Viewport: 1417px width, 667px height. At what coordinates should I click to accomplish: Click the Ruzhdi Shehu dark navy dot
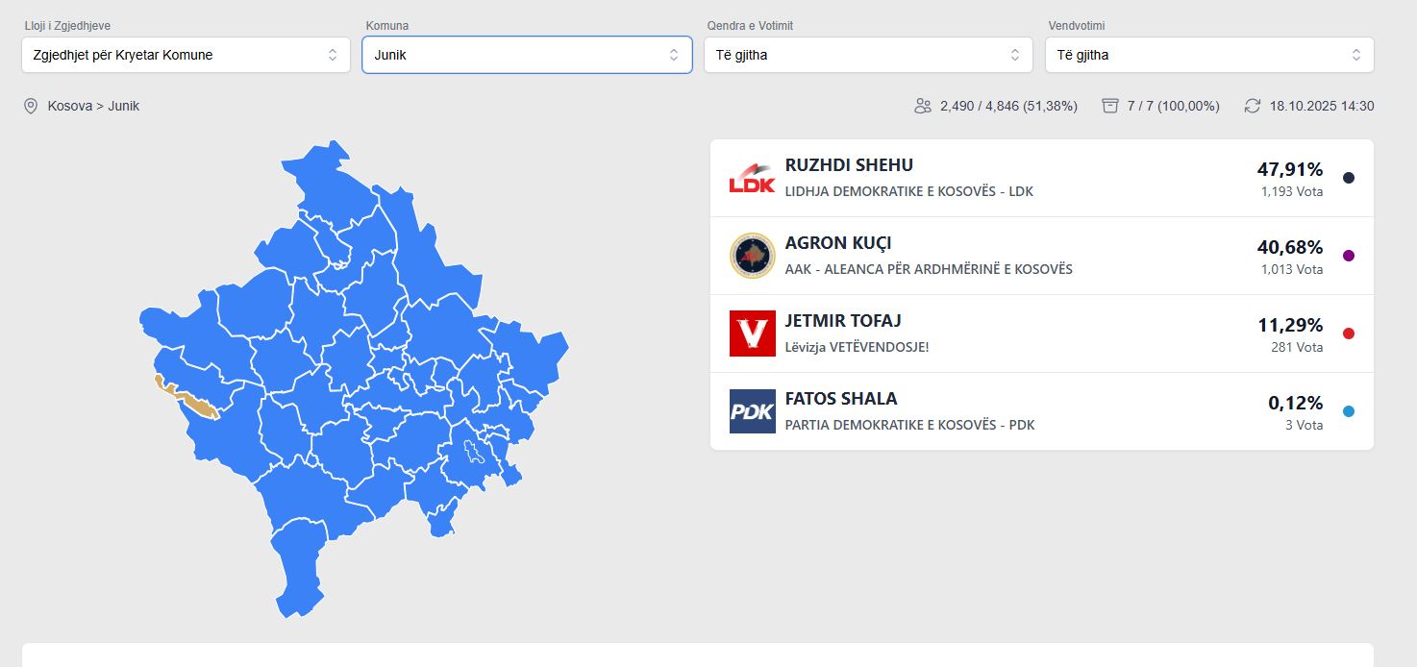1348,178
